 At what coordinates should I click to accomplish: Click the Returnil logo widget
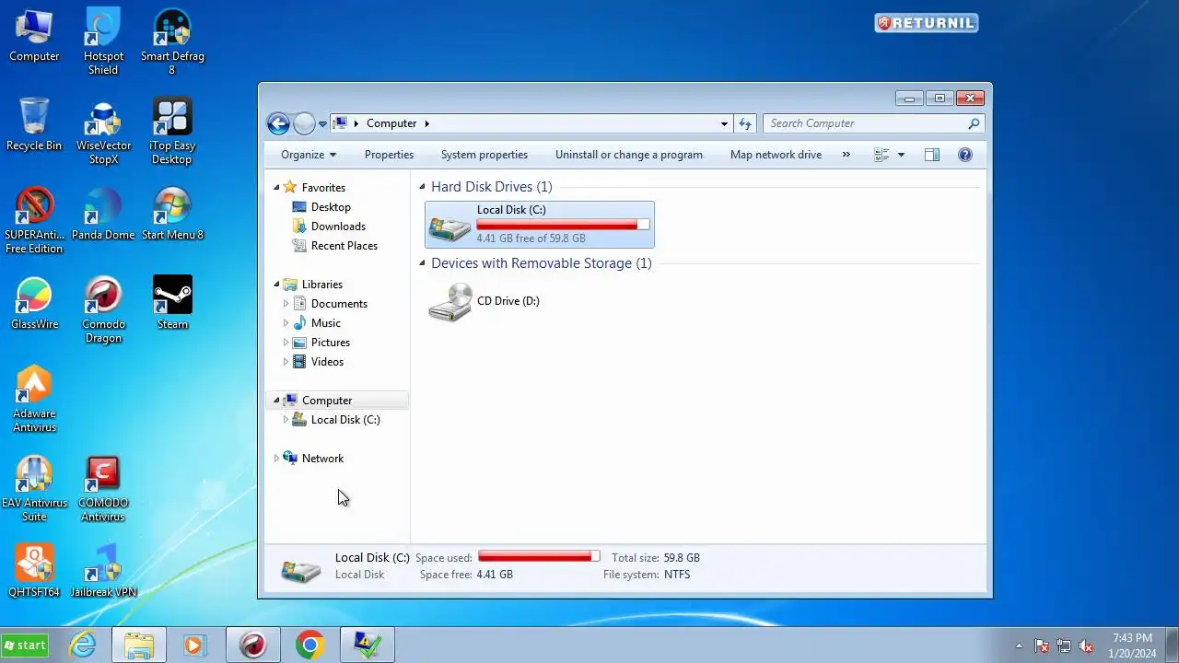click(927, 23)
